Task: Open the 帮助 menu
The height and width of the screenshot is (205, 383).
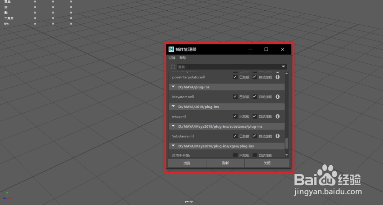Action: pyautogui.click(x=183, y=58)
